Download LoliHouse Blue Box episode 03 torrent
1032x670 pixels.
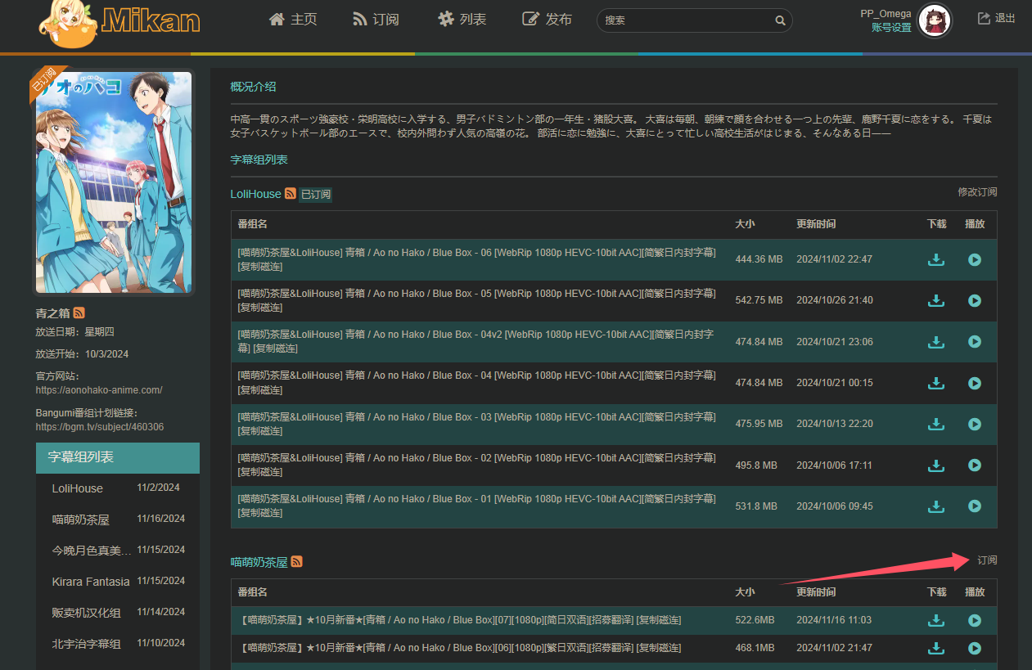(x=936, y=424)
